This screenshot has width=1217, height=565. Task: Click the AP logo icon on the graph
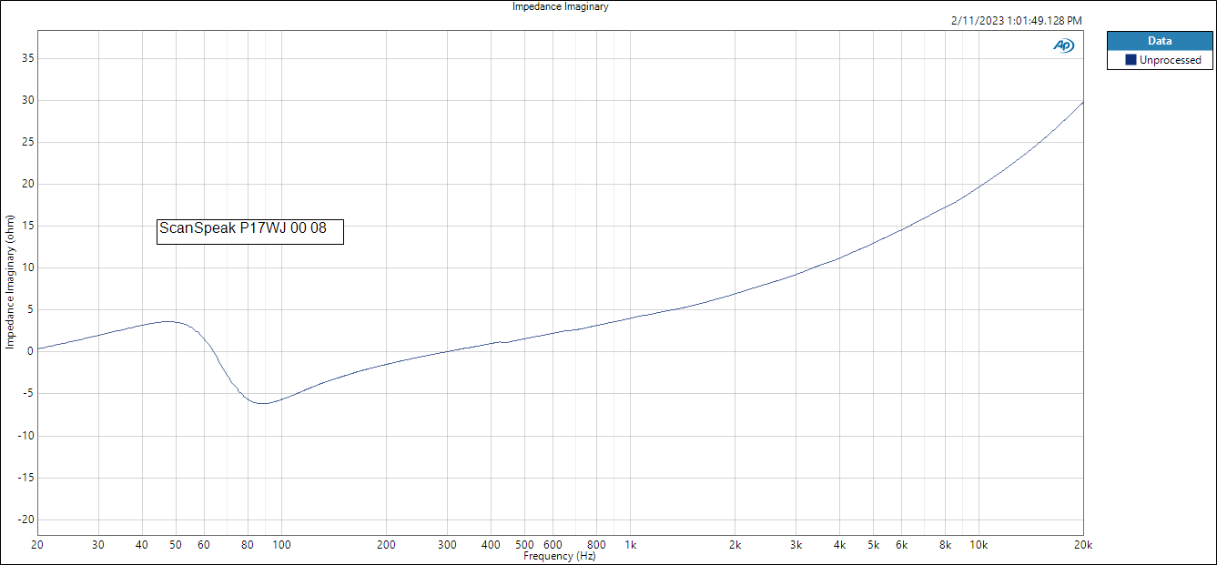coord(1063,45)
